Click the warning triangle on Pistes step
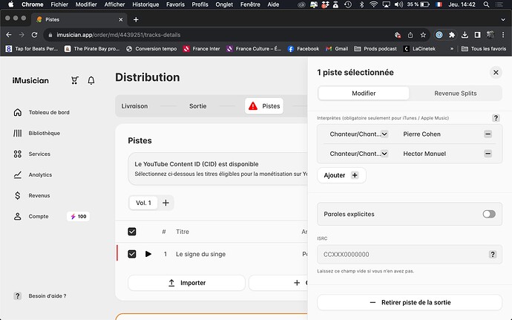The image size is (512, 320). (x=253, y=106)
